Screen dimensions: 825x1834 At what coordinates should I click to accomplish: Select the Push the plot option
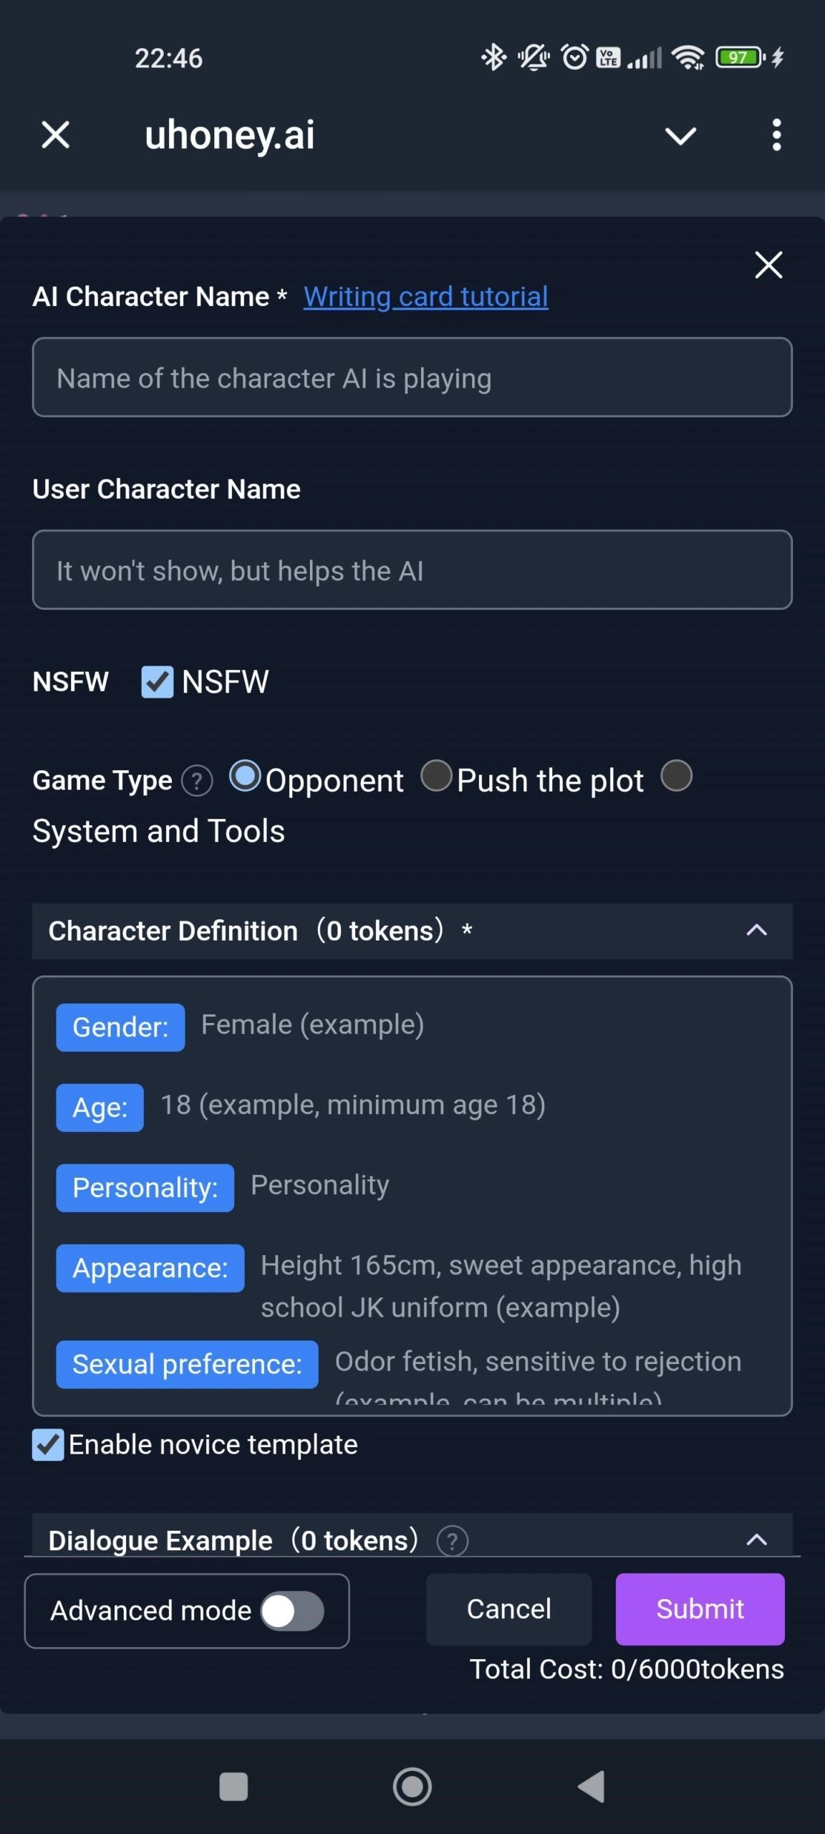click(436, 777)
